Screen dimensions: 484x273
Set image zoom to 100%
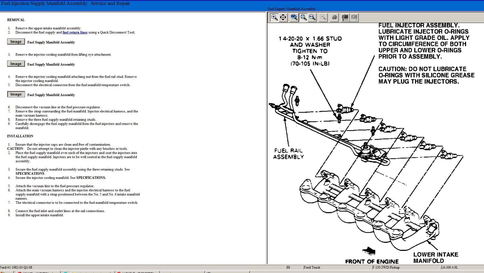(294, 17)
